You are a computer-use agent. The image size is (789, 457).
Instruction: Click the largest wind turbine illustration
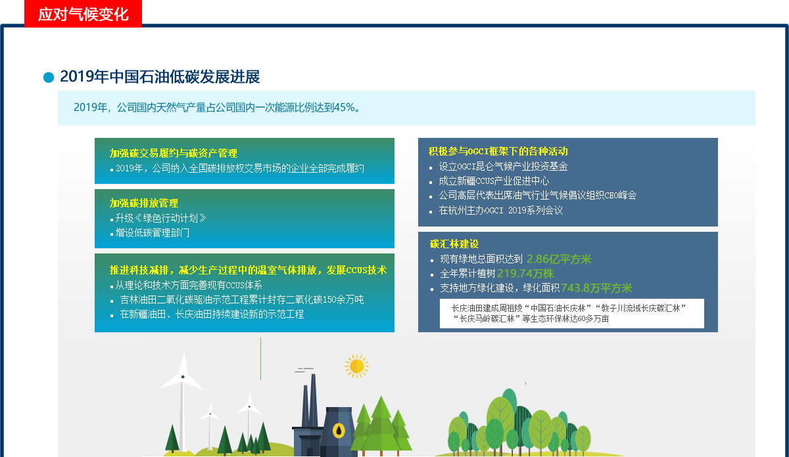tap(182, 402)
